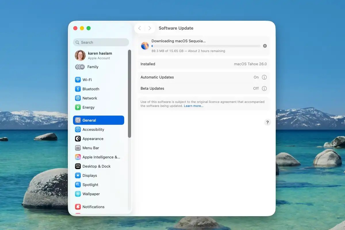
Task: Open the Energy settings panel
Action: pyautogui.click(x=88, y=107)
